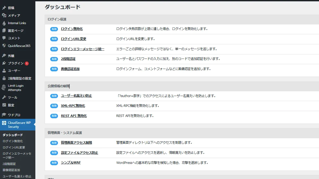Click the pin icon beside 投稿
This screenshot has height=179, width=319.
point(4,8)
